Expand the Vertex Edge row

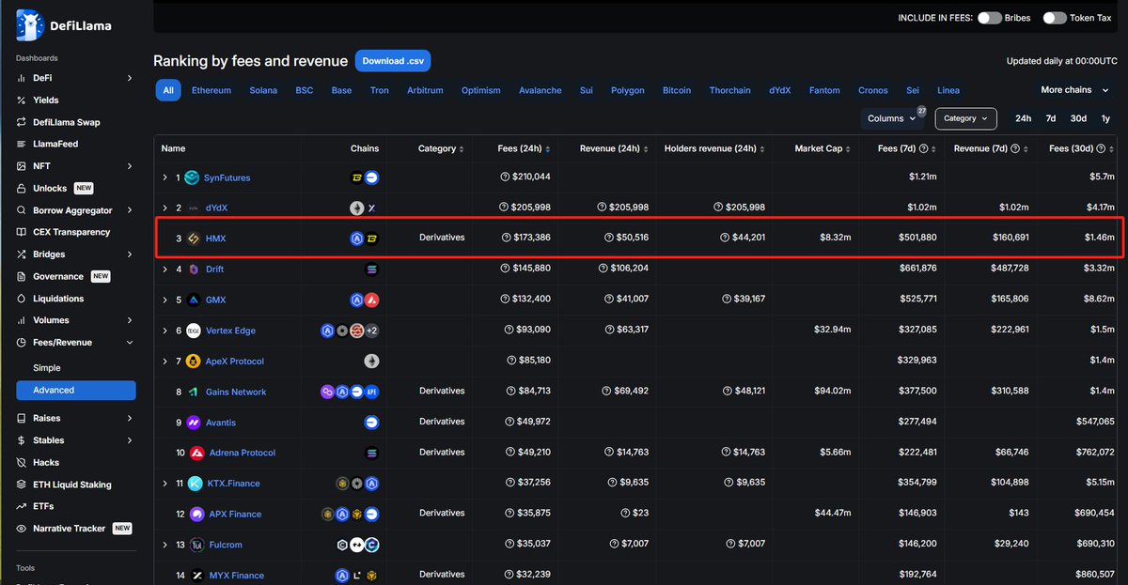point(164,331)
